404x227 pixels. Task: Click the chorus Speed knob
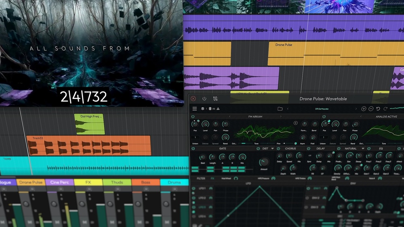tap(289, 156)
